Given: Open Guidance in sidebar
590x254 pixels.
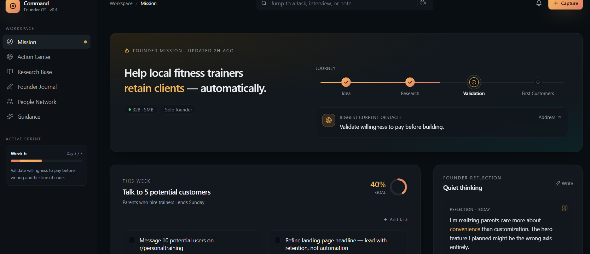Looking at the screenshot, I should tap(46, 117).
